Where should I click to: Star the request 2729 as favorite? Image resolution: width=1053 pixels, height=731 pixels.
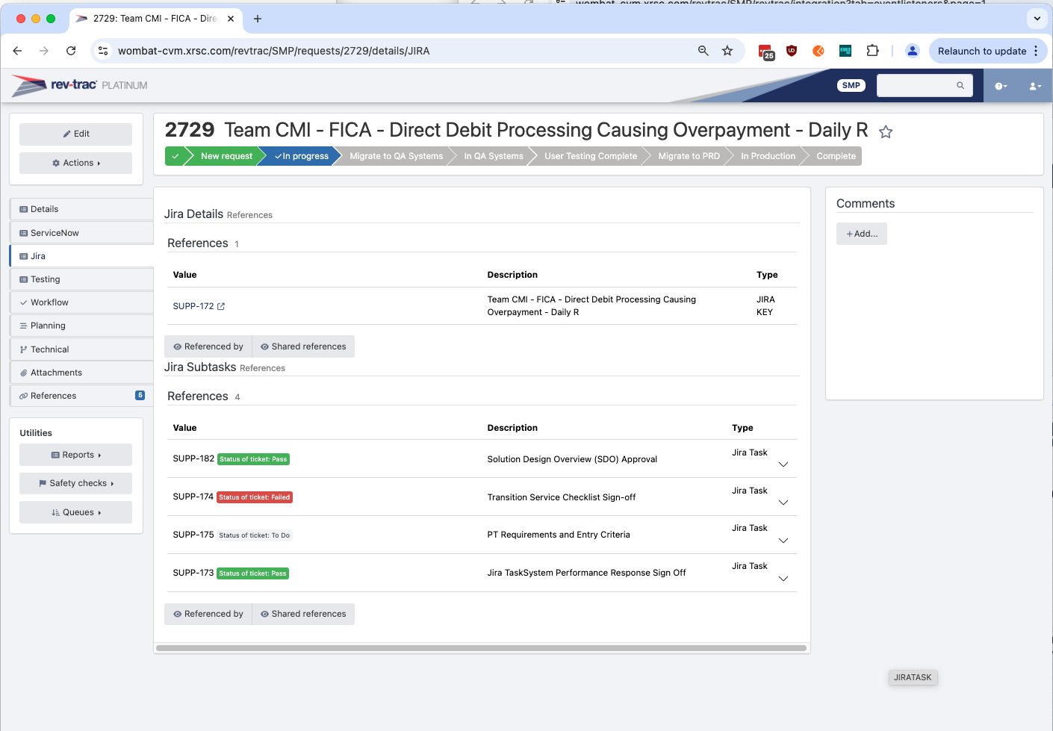886,131
